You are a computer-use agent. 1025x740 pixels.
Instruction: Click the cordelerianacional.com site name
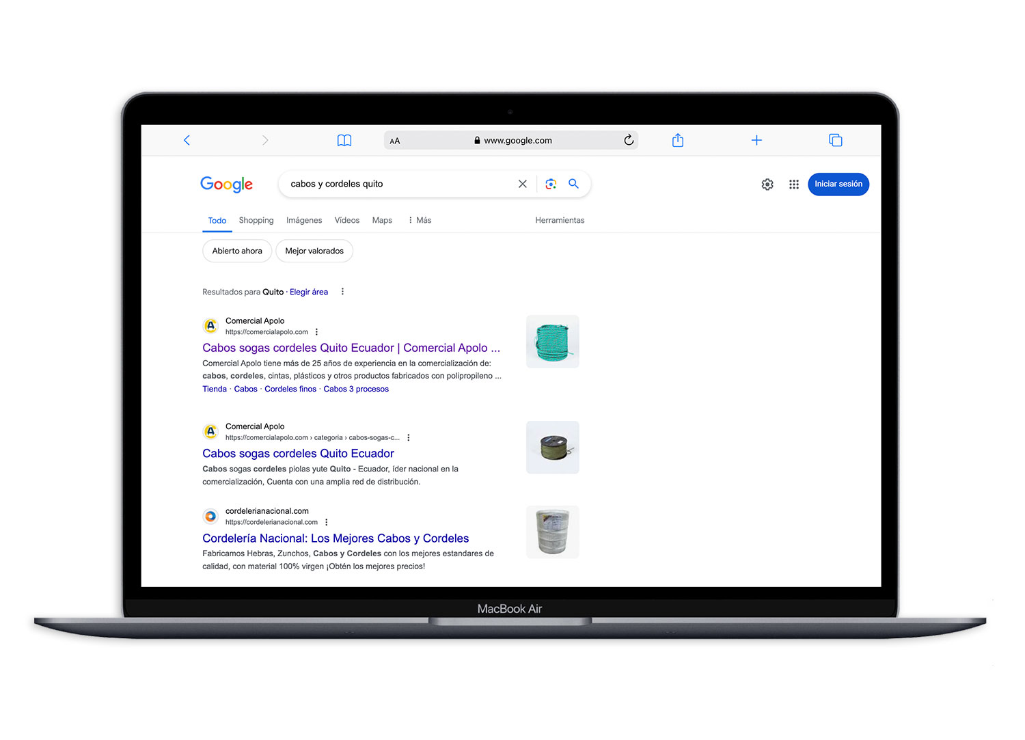pyautogui.click(x=267, y=511)
